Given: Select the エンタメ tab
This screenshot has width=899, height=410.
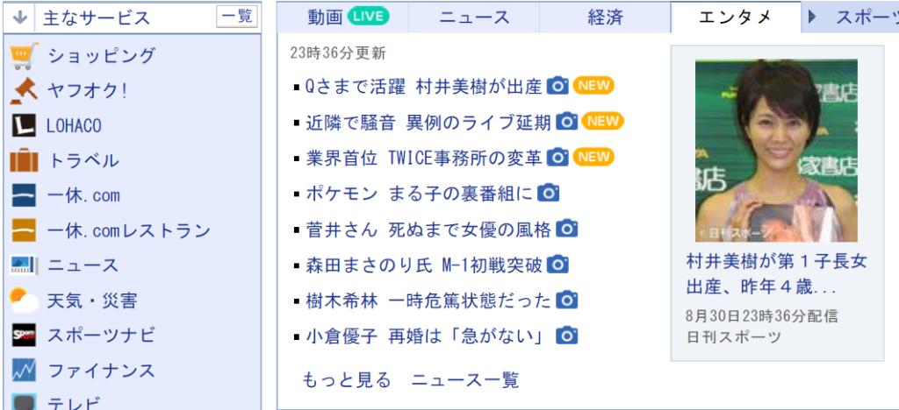Looking at the screenshot, I should click(736, 18).
